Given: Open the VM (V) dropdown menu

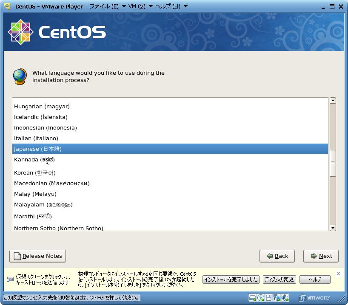Looking at the screenshot, I should pos(140,6).
